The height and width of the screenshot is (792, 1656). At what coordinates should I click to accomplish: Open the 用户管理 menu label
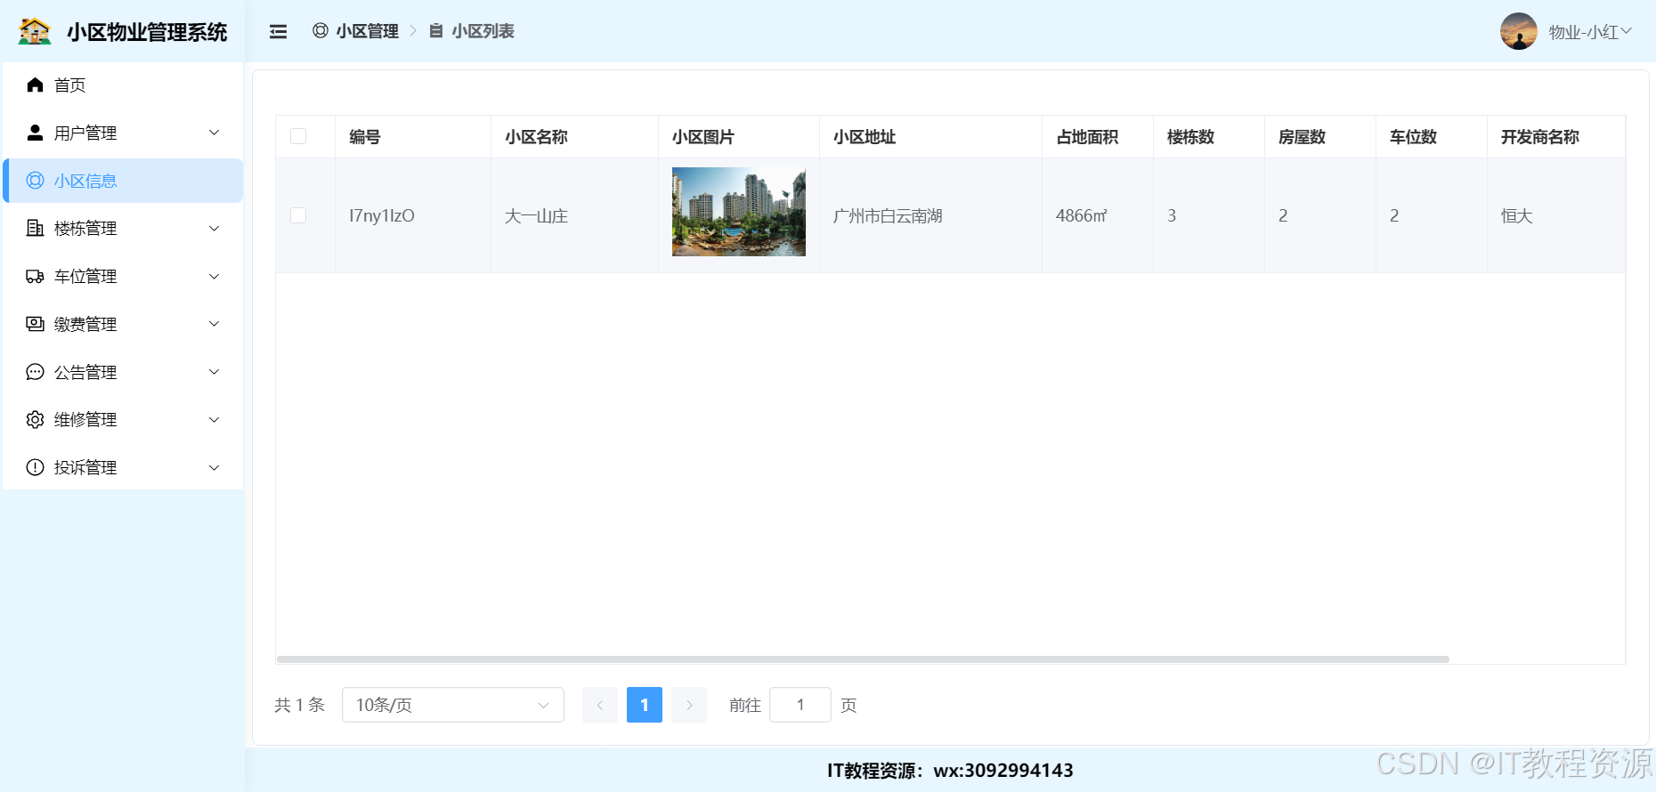point(85,133)
